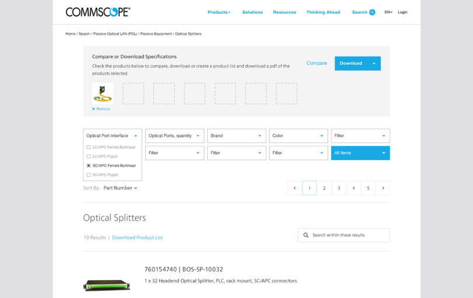Click the Search within these results field
Screen dimensions: 473x298
[344, 235]
